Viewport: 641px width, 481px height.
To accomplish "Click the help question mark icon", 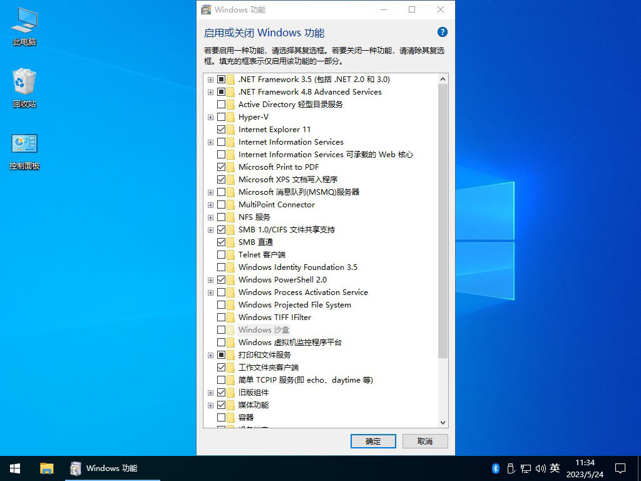I will (x=442, y=32).
